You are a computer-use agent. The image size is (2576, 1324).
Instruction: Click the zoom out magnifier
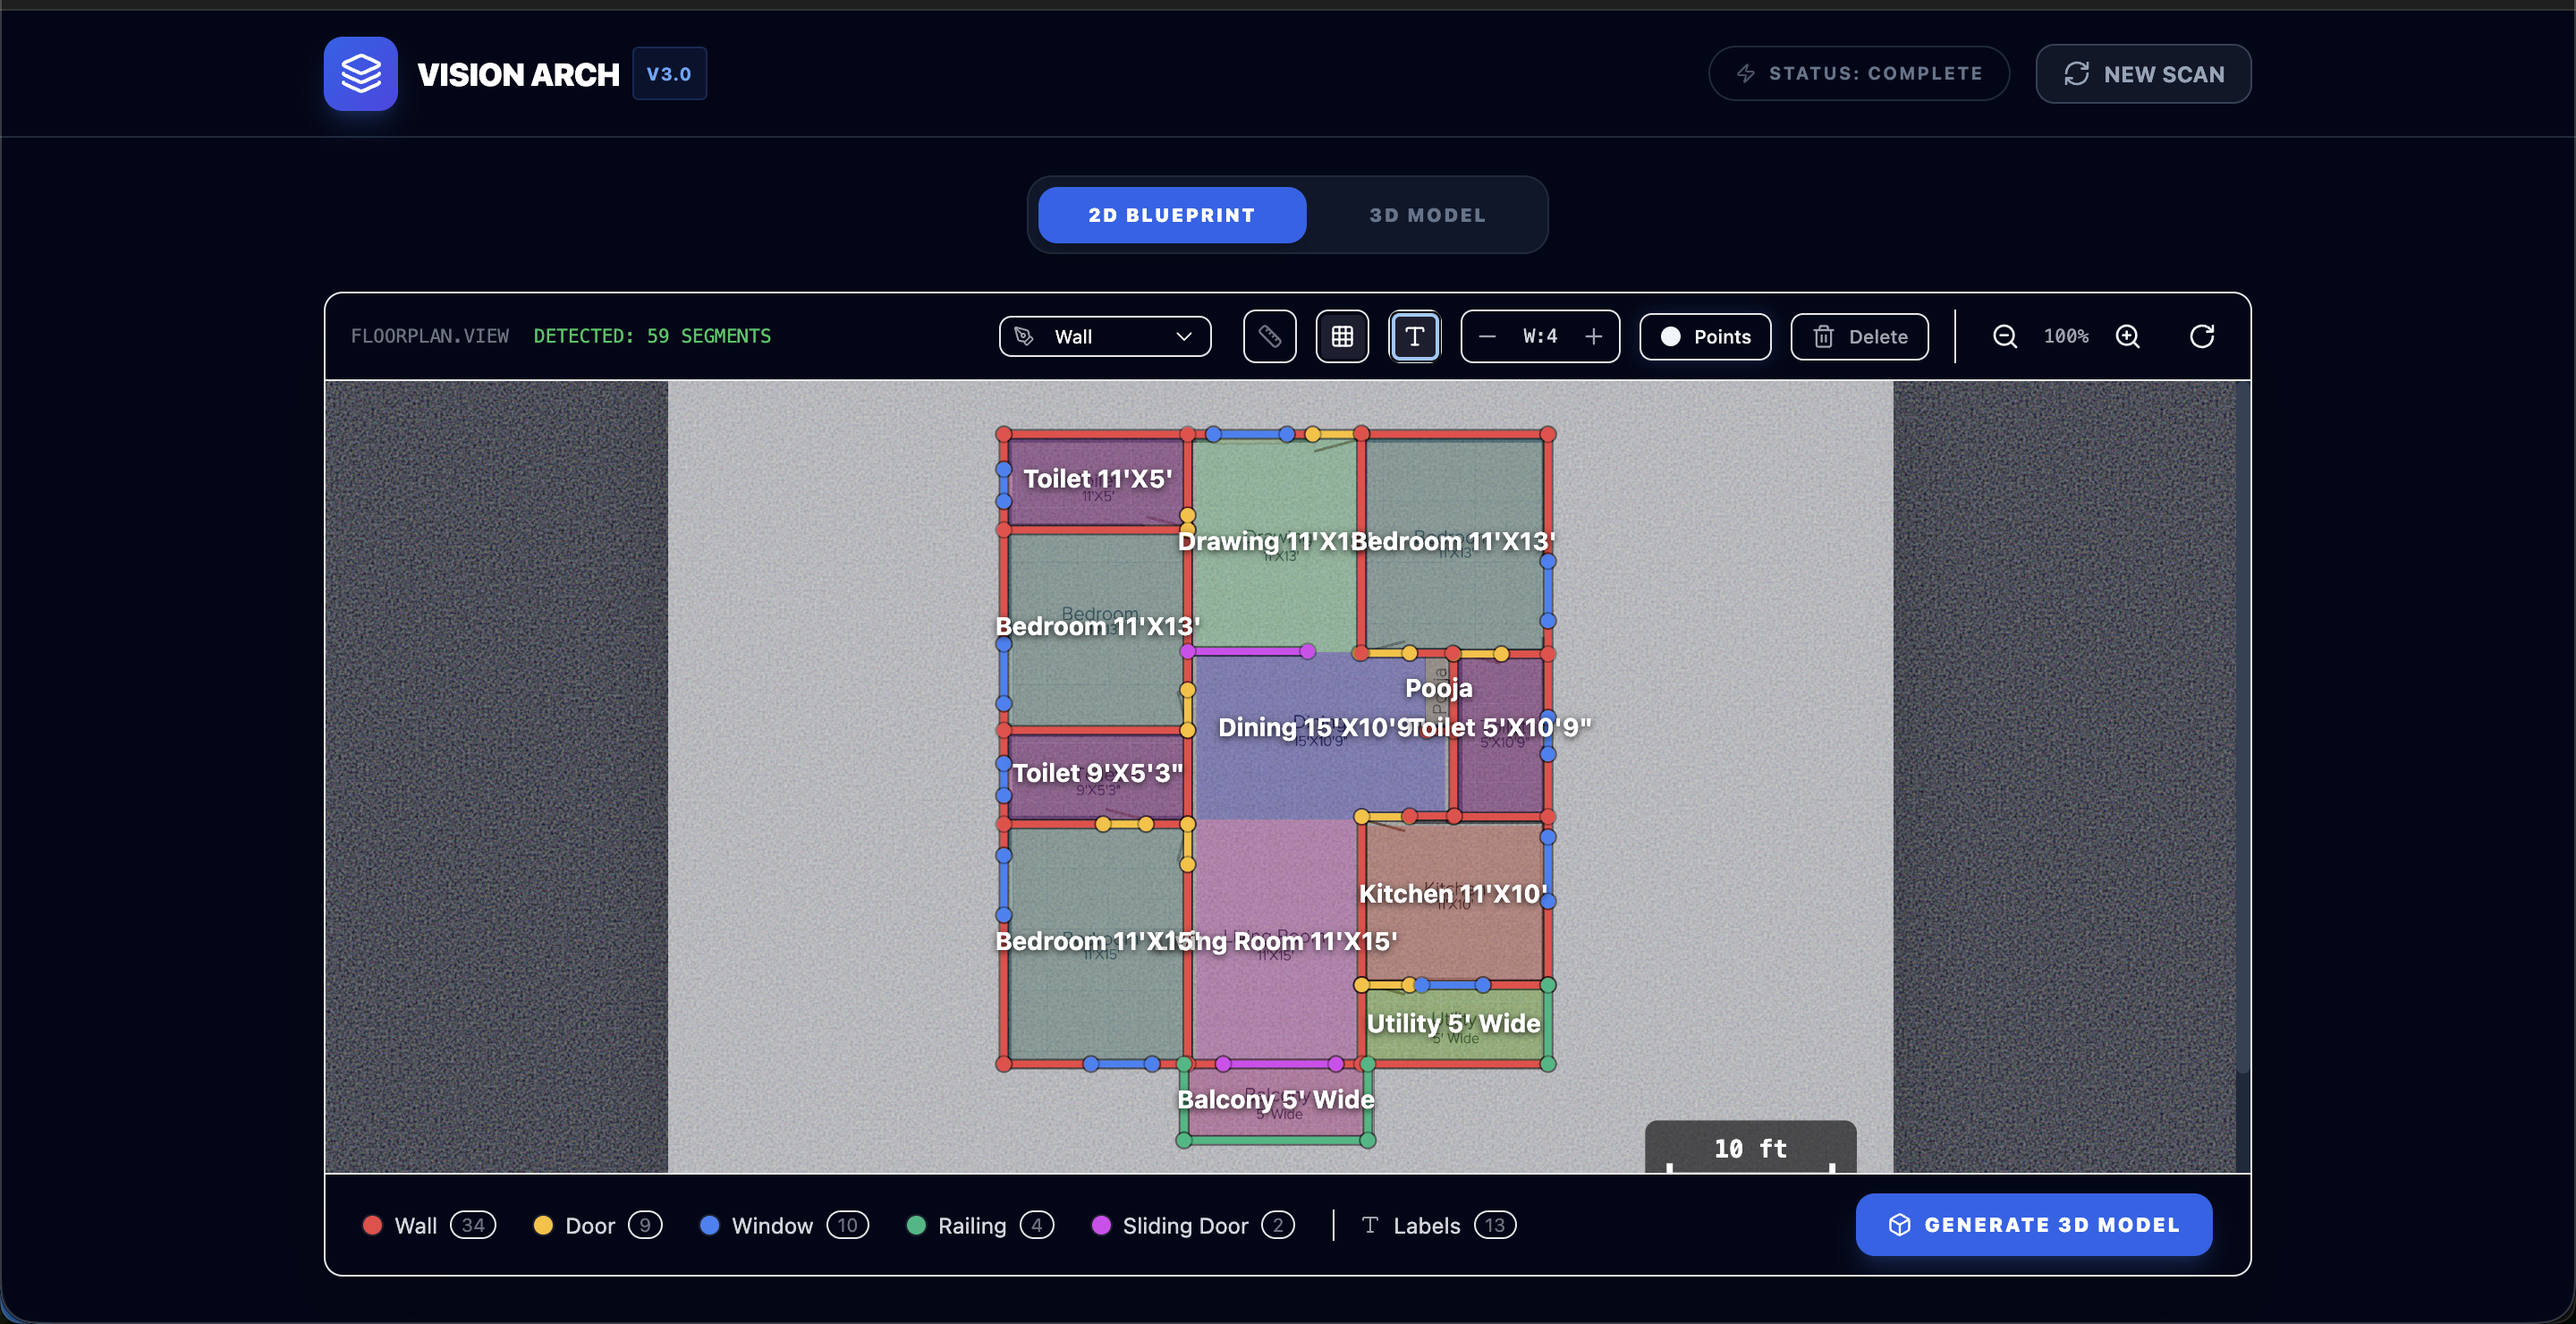click(x=2004, y=336)
